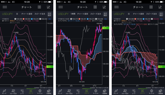Toggle 注文設定 round button in right screen

click(161, 14)
